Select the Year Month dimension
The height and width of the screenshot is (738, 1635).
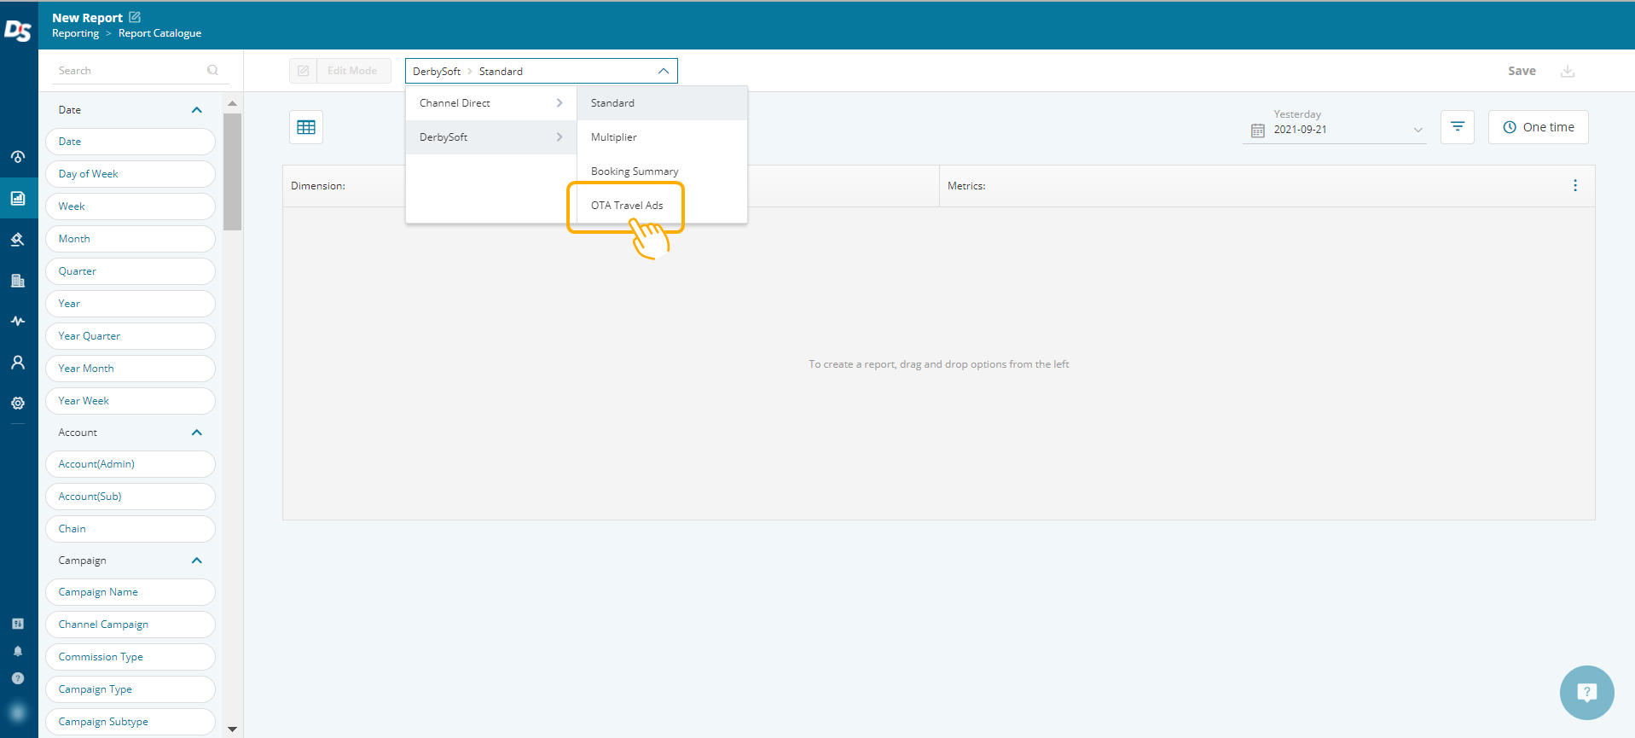coord(130,369)
